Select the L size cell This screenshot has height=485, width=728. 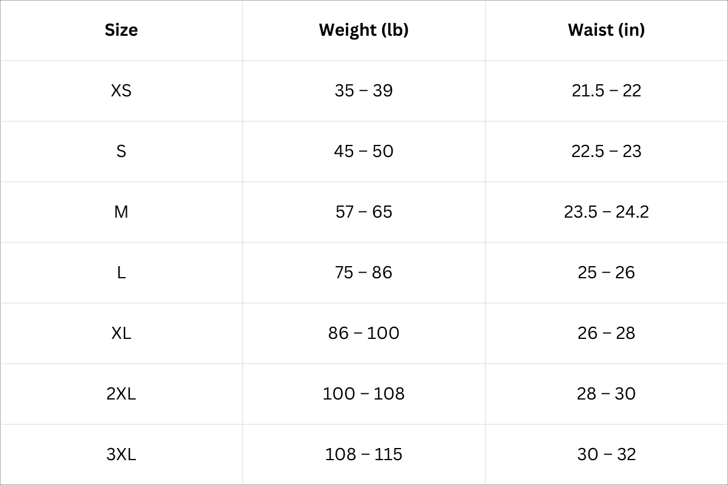click(121, 272)
